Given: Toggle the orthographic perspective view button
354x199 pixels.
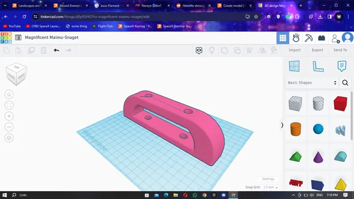Looking at the screenshot, I should 9,138.
